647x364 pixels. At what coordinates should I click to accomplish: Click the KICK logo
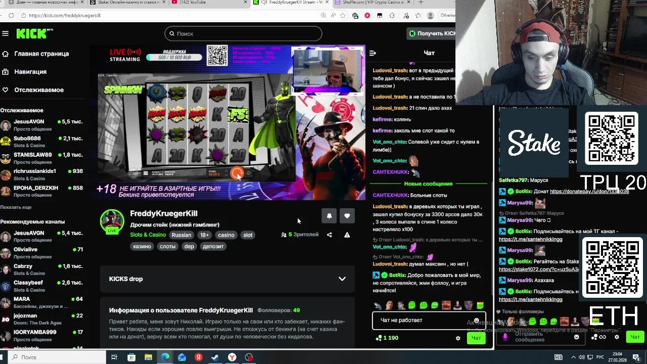click(x=34, y=33)
